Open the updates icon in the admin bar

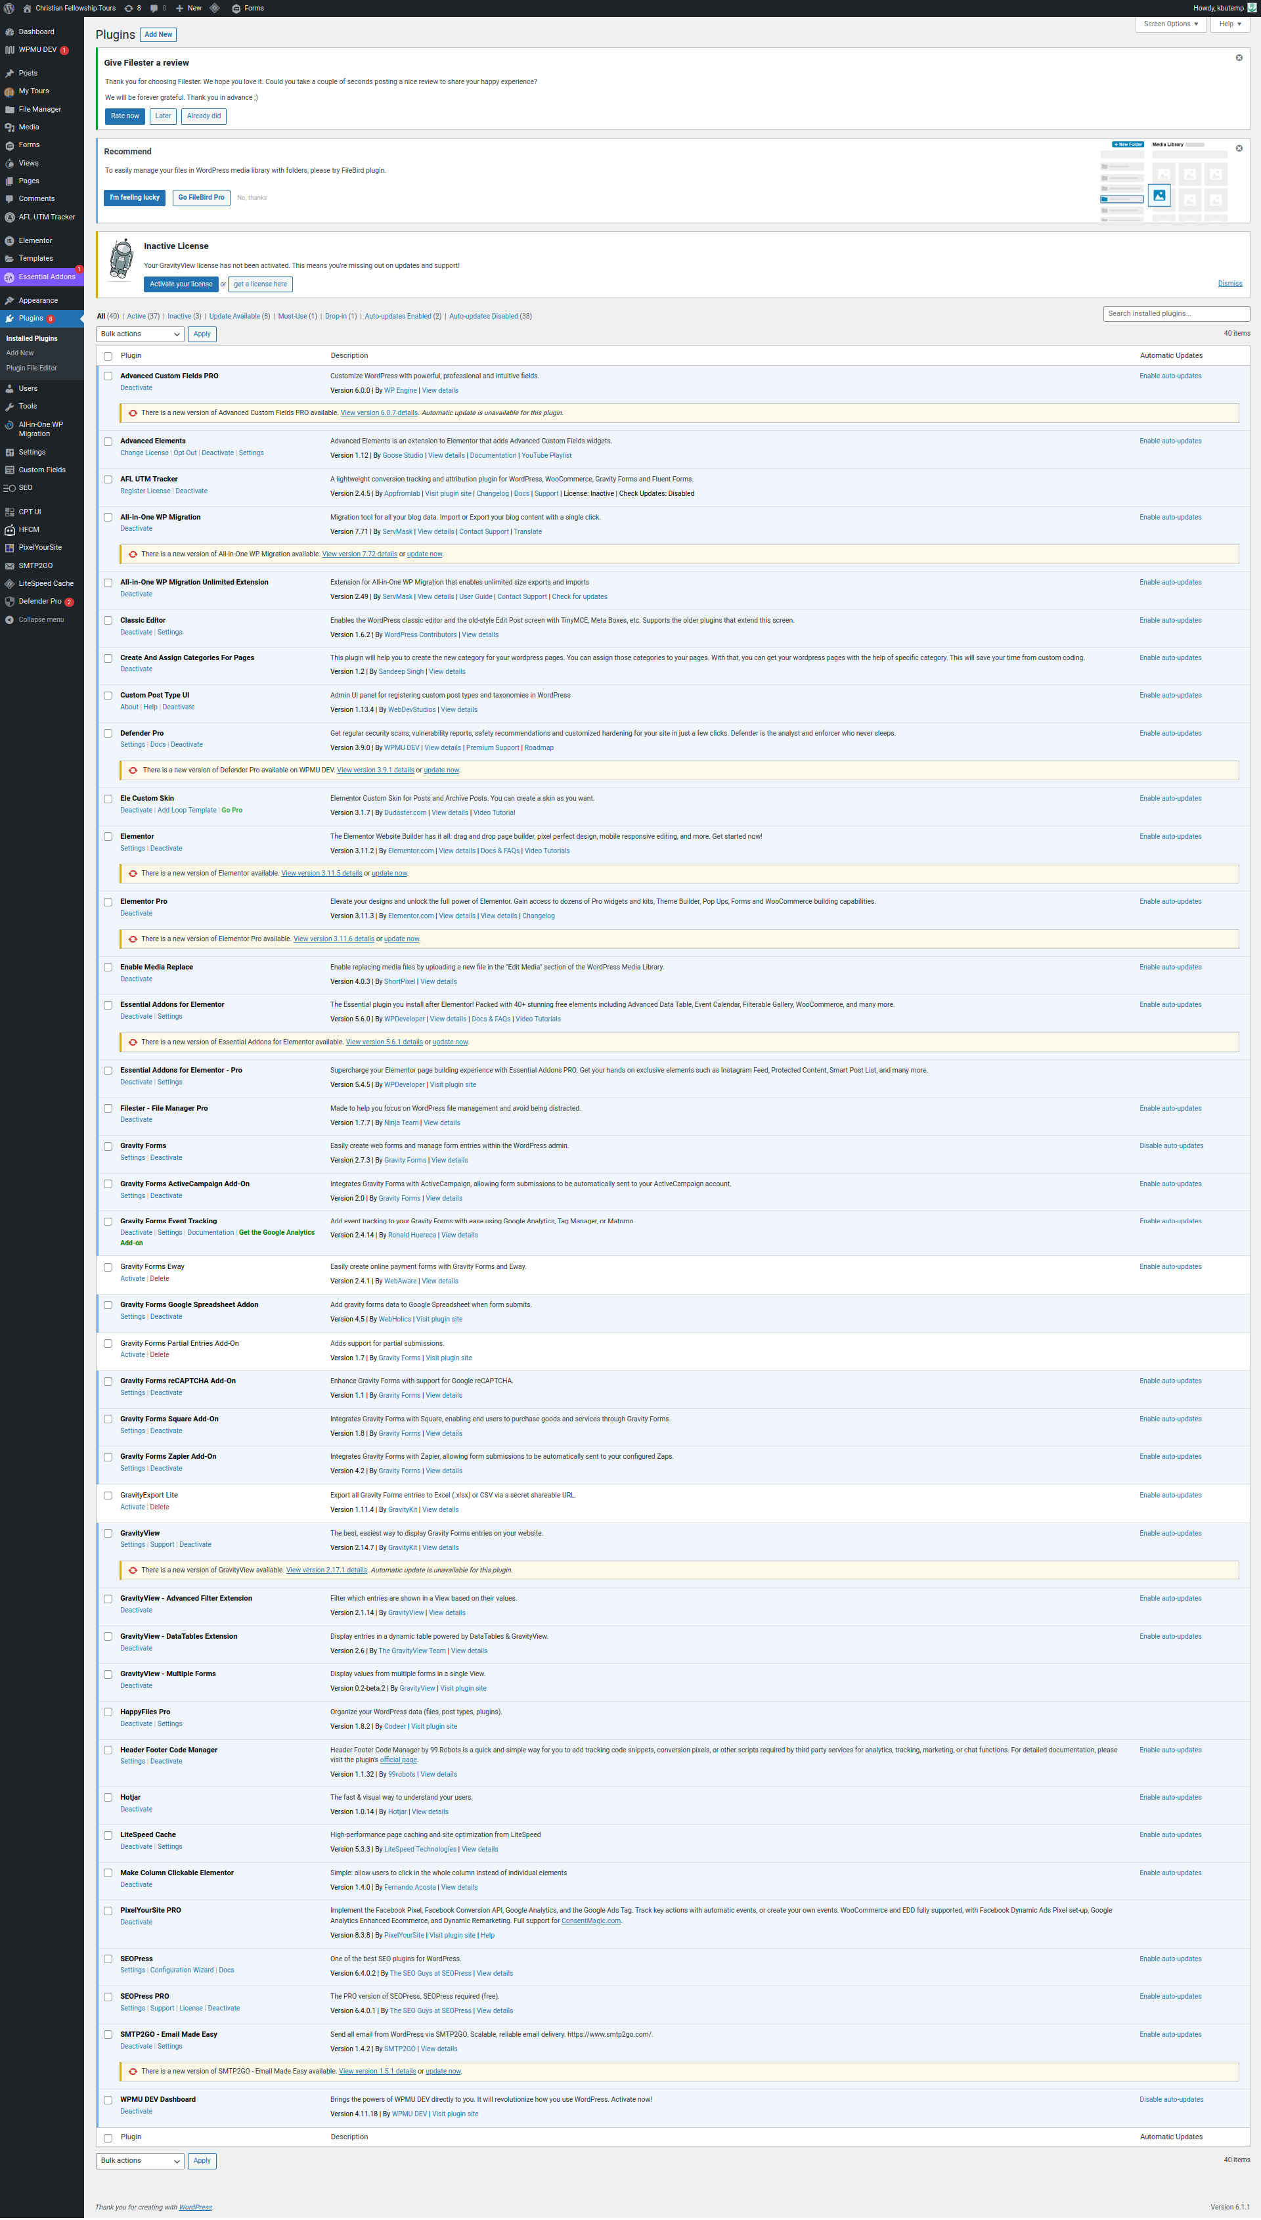[x=129, y=8]
